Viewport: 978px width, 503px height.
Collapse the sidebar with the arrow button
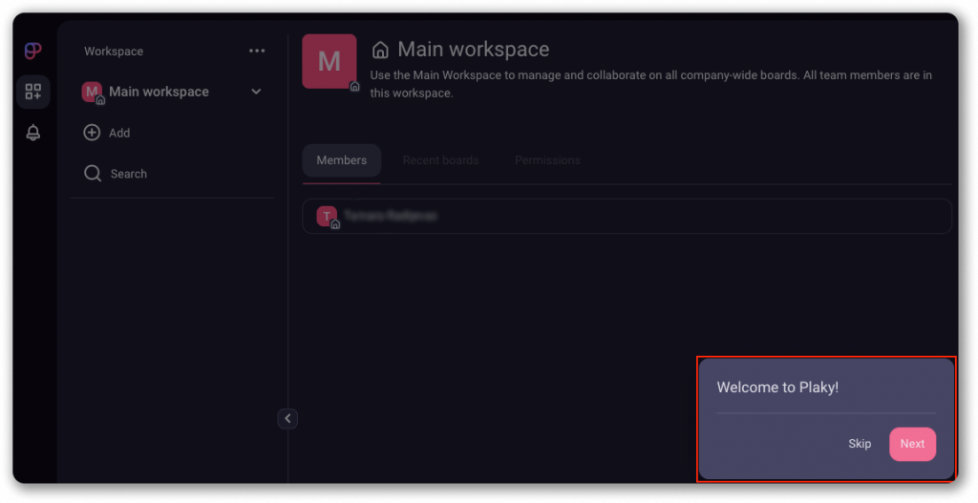pyautogui.click(x=287, y=418)
